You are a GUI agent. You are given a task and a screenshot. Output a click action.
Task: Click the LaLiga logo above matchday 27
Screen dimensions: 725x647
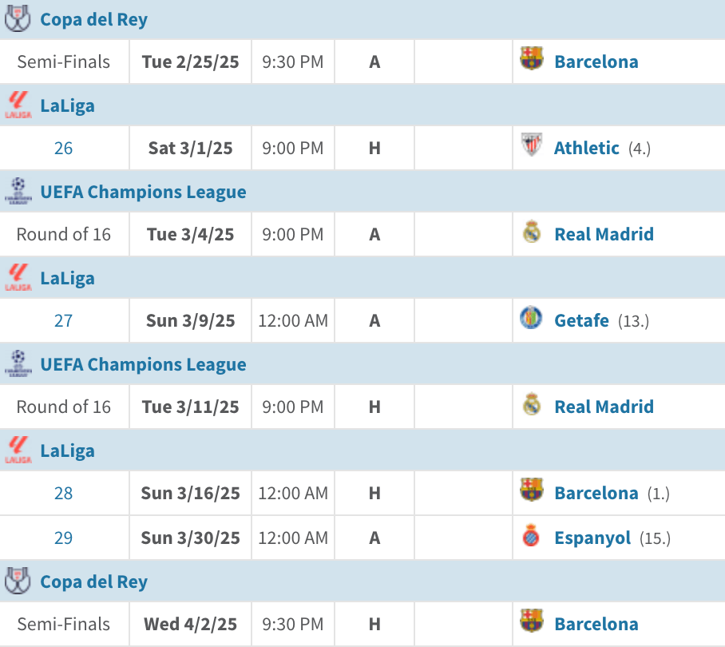tap(17, 277)
